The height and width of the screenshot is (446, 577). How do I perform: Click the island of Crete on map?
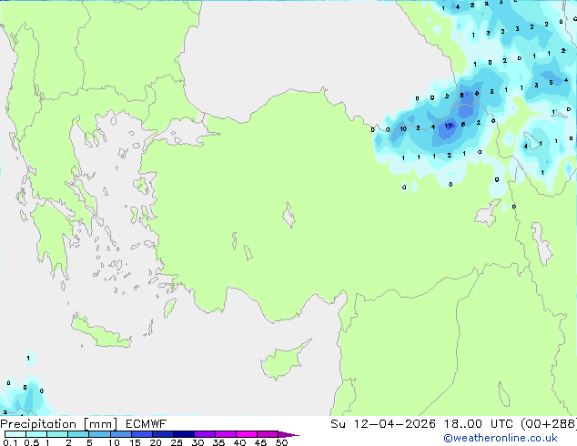pyautogui.click(x=100, y=332)
